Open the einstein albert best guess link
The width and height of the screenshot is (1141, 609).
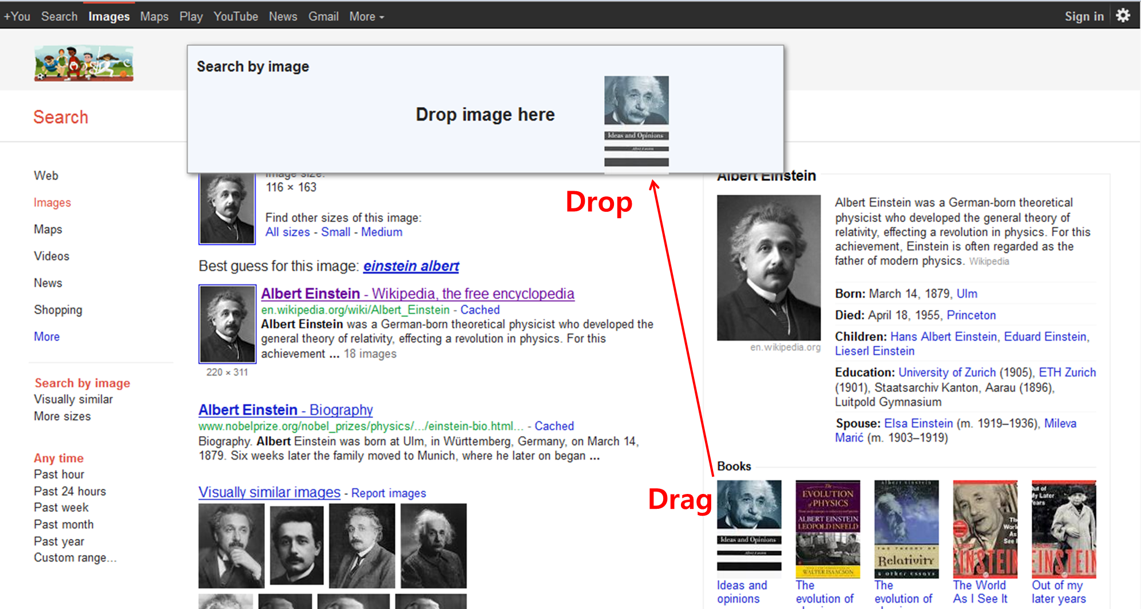click(x=411, y=266)
